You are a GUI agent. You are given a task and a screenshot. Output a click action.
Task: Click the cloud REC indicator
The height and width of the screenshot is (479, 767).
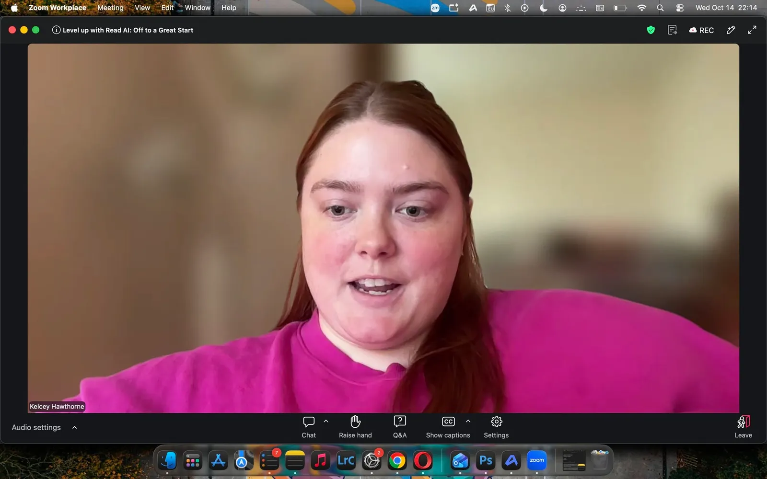pyautogui.click(x=701, y=30)
